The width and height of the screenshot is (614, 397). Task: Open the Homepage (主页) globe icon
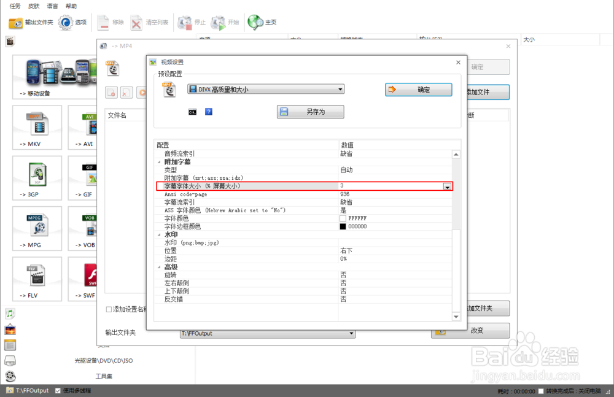(x=255, y=22)
